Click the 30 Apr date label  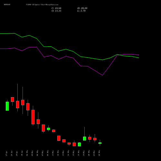(22, 153)
